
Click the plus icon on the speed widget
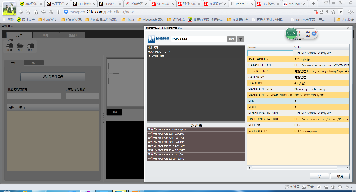(x=314, y=34)
